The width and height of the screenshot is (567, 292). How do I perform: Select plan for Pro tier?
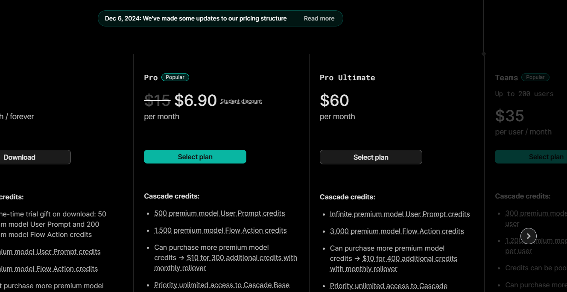tap(195, 157)
